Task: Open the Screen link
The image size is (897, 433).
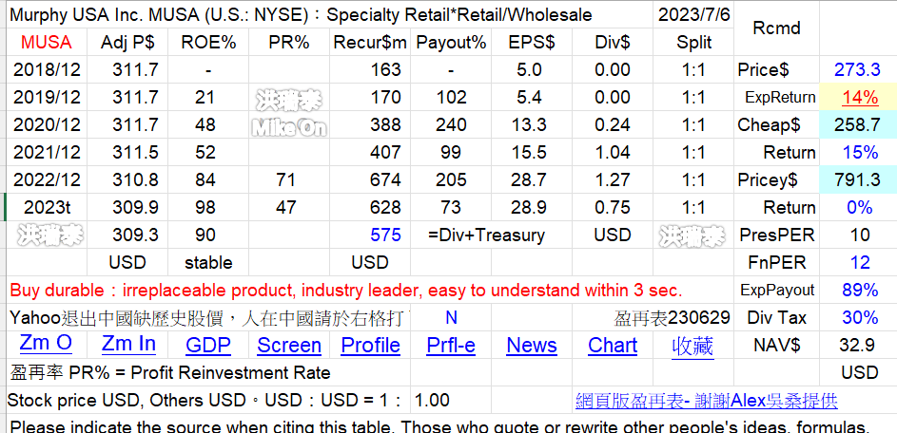Action: [x=289, y=345]
